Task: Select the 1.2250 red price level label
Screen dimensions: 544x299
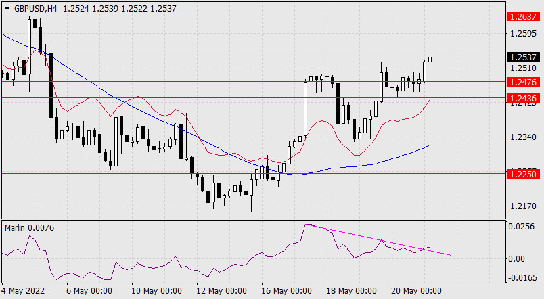Action: (x=524, y=173)
